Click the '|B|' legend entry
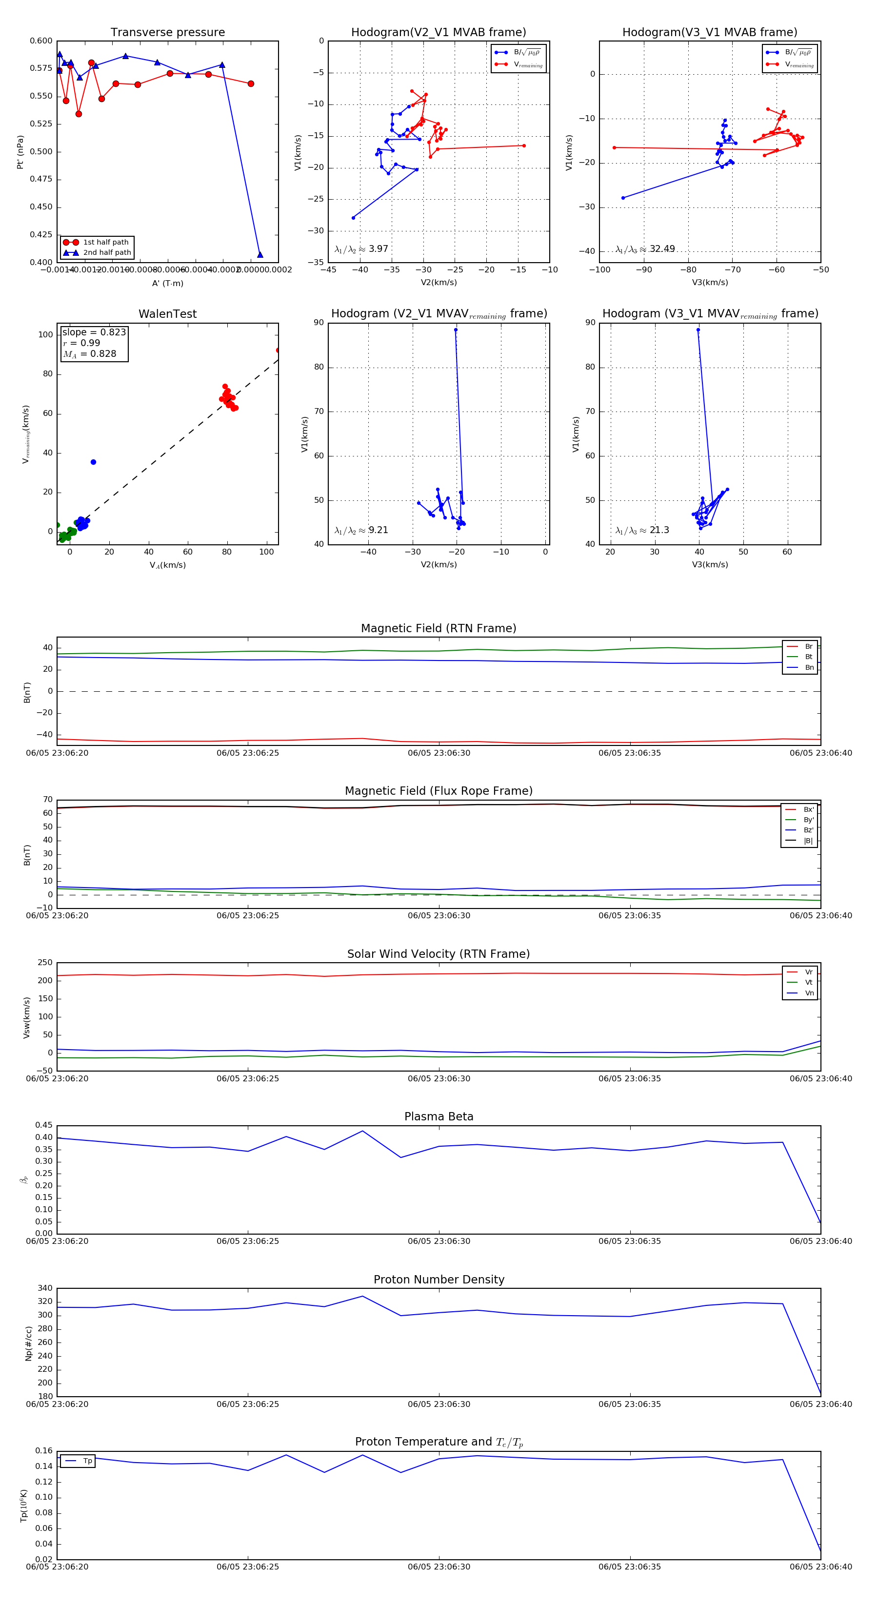The height and width of the screenshot is (1611, 878). tap(800, 841)
